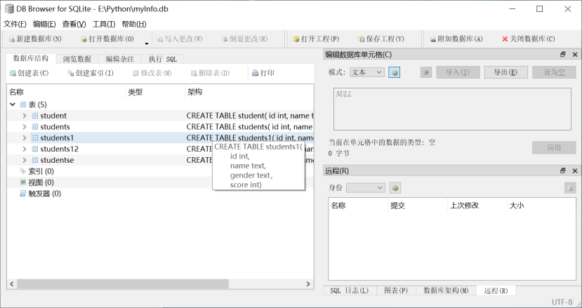582x308 pixels.
Task: Expand the students table row
Action: 25,127
